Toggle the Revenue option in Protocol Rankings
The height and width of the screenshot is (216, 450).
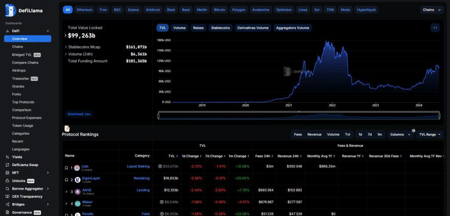coord(314,134)
